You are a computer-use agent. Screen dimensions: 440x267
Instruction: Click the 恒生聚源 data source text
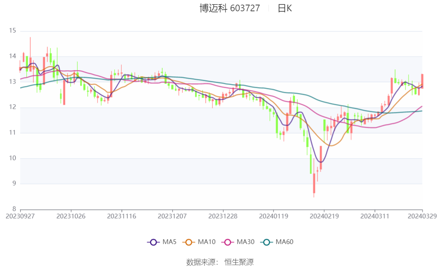coord(239,262)
